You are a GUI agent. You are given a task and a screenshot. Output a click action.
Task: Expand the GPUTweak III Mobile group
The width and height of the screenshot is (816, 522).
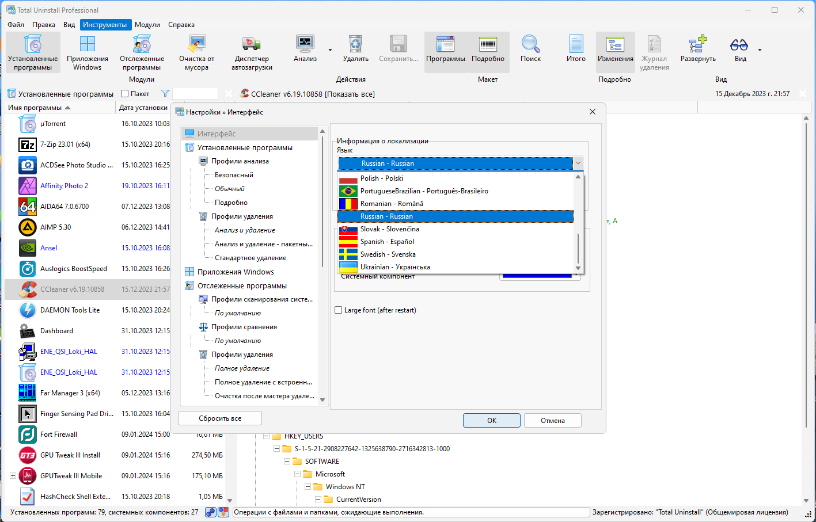[13, 476]
